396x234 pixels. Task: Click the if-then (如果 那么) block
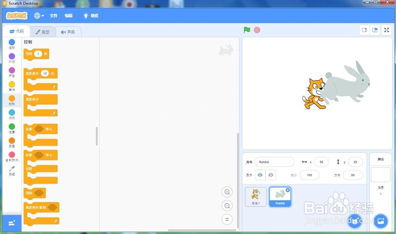tap(40, 135)
